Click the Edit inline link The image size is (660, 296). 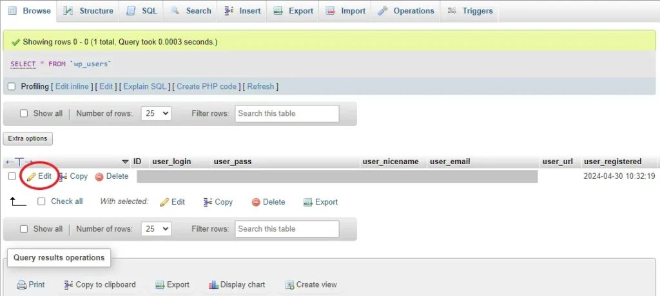(72, 87)
